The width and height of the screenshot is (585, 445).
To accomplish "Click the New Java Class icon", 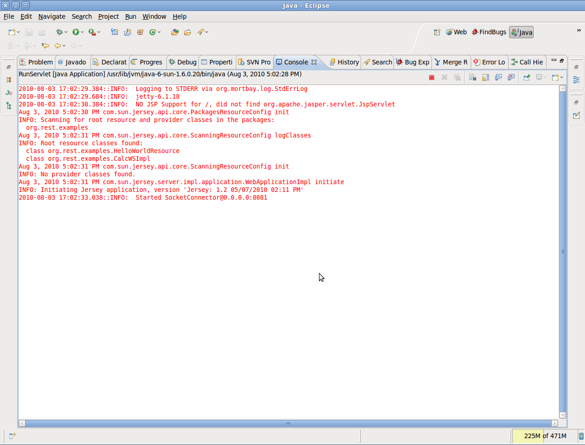I will tap(153, 32).
